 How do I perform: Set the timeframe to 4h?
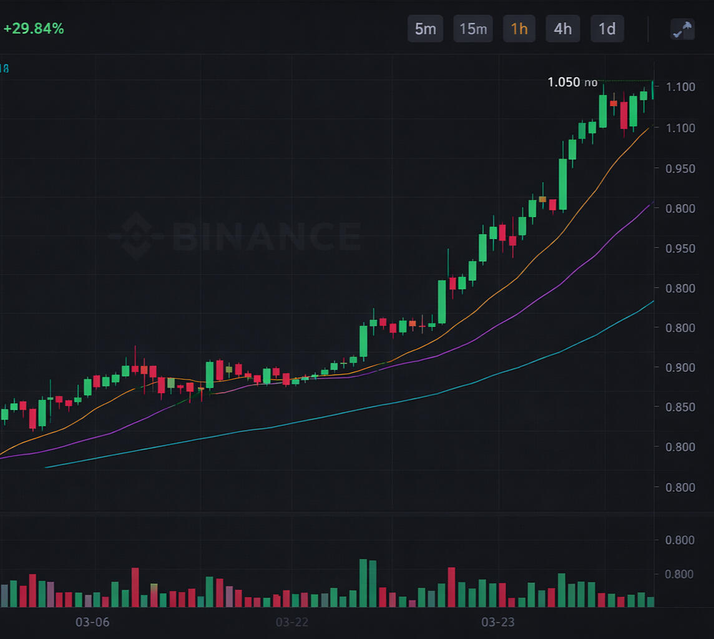(x=562, y=29)
